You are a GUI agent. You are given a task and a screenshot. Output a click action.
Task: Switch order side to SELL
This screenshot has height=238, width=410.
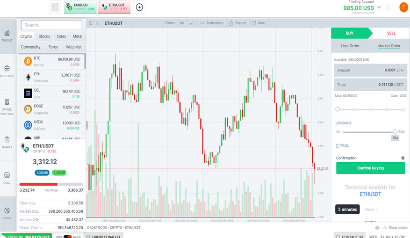[x=391, y=33]
